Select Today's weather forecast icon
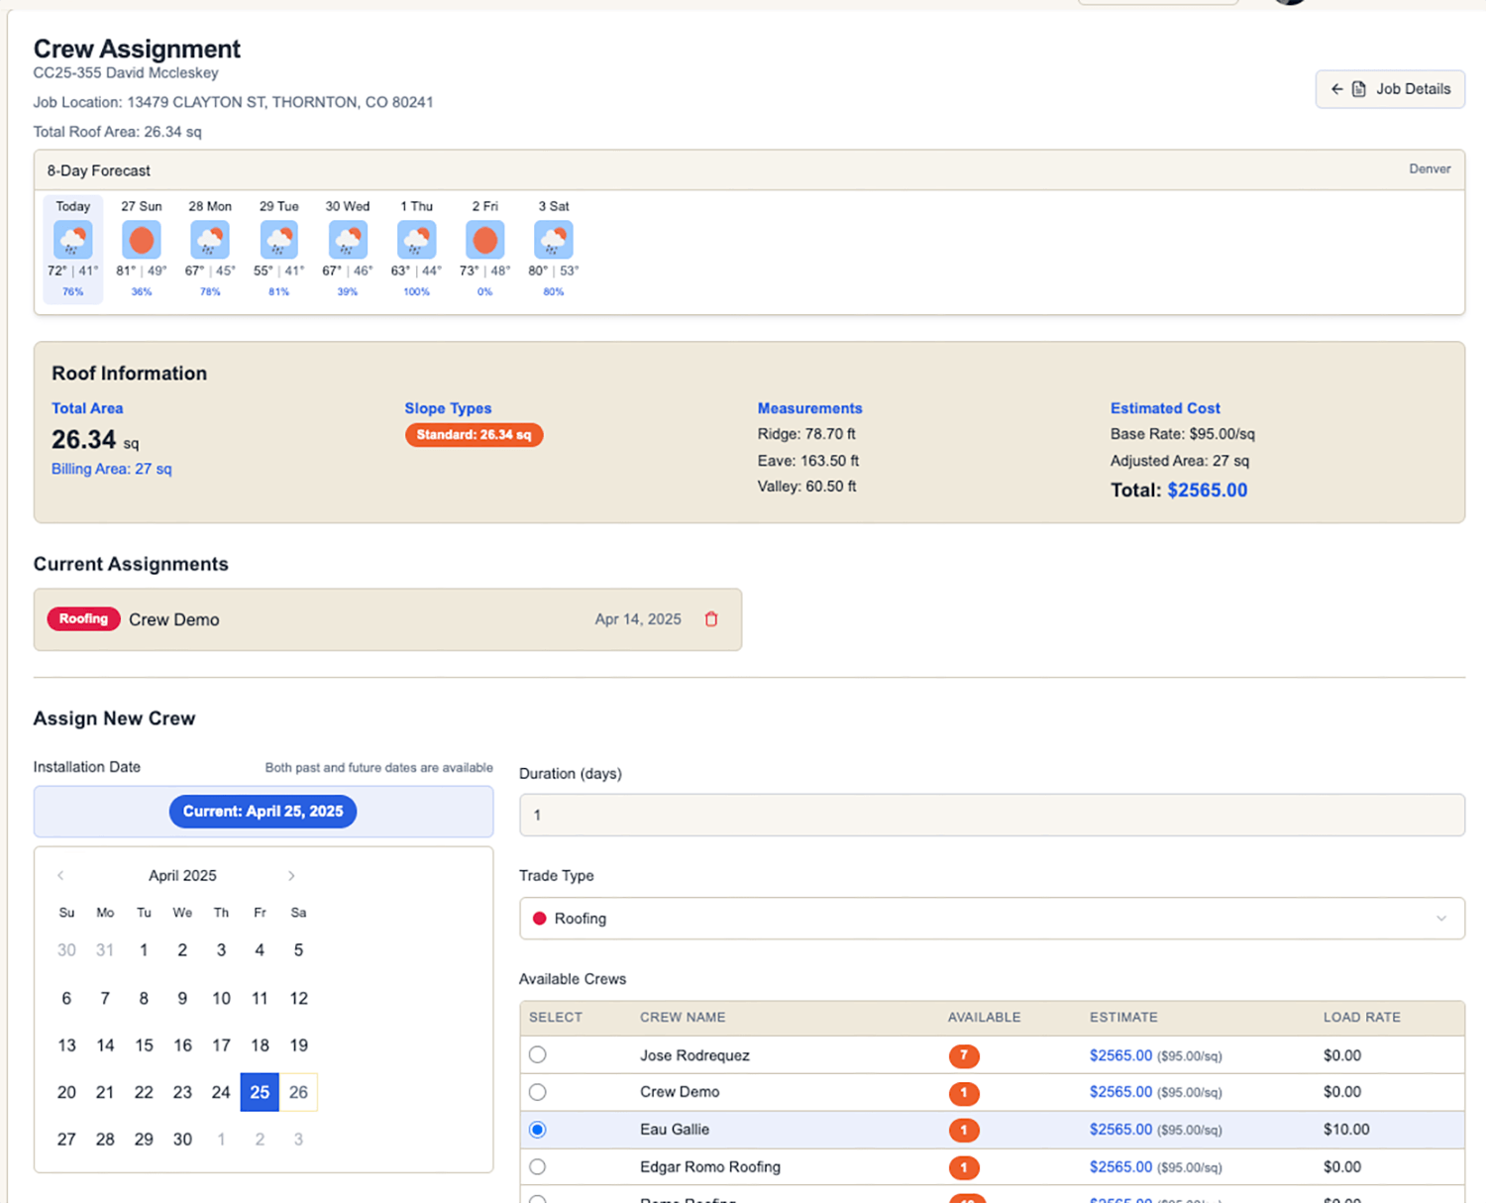1486x1203 pixels. click(72, 239)
